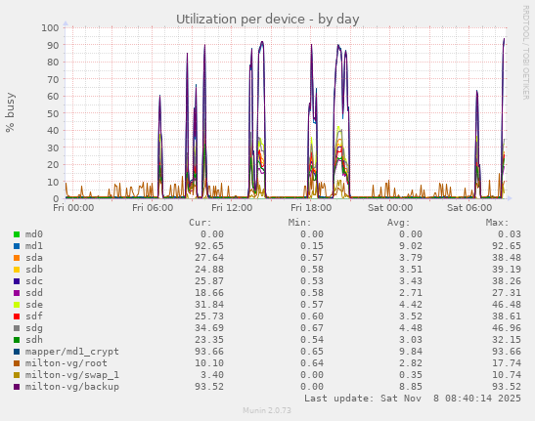535x421 pixels.
Task: Click the sdg max value 46.96
Action: click(x=507, y=328)
